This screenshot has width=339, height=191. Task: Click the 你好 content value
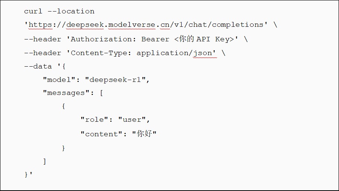pyautogui.click(x=144, y=134)
